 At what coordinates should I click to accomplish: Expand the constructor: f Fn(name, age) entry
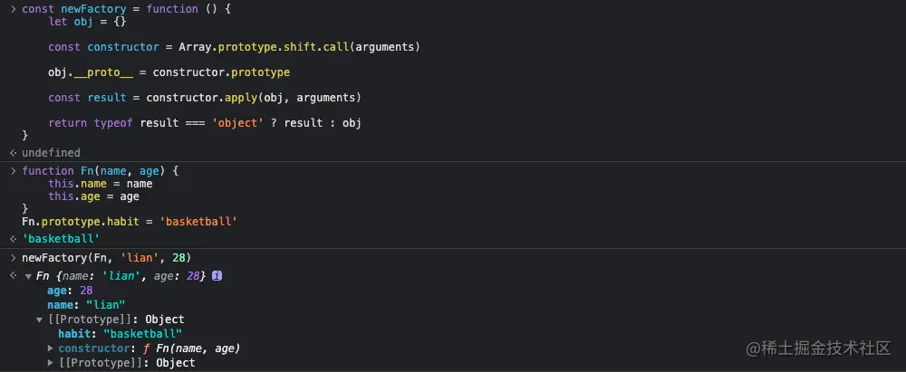click(51, 348)
